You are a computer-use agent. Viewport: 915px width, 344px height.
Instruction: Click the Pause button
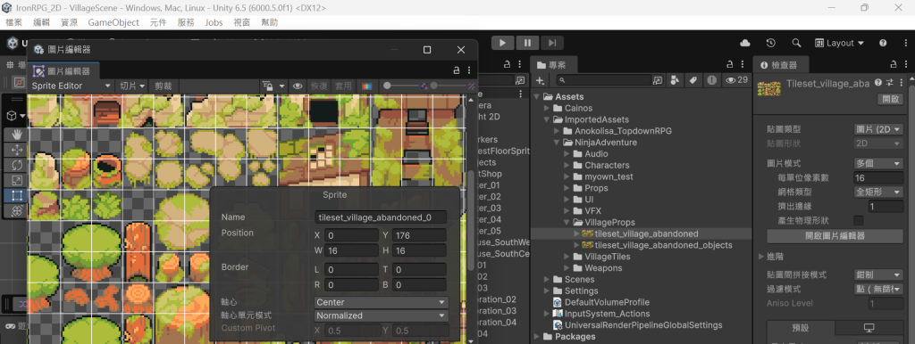click(x=527, y=43)
